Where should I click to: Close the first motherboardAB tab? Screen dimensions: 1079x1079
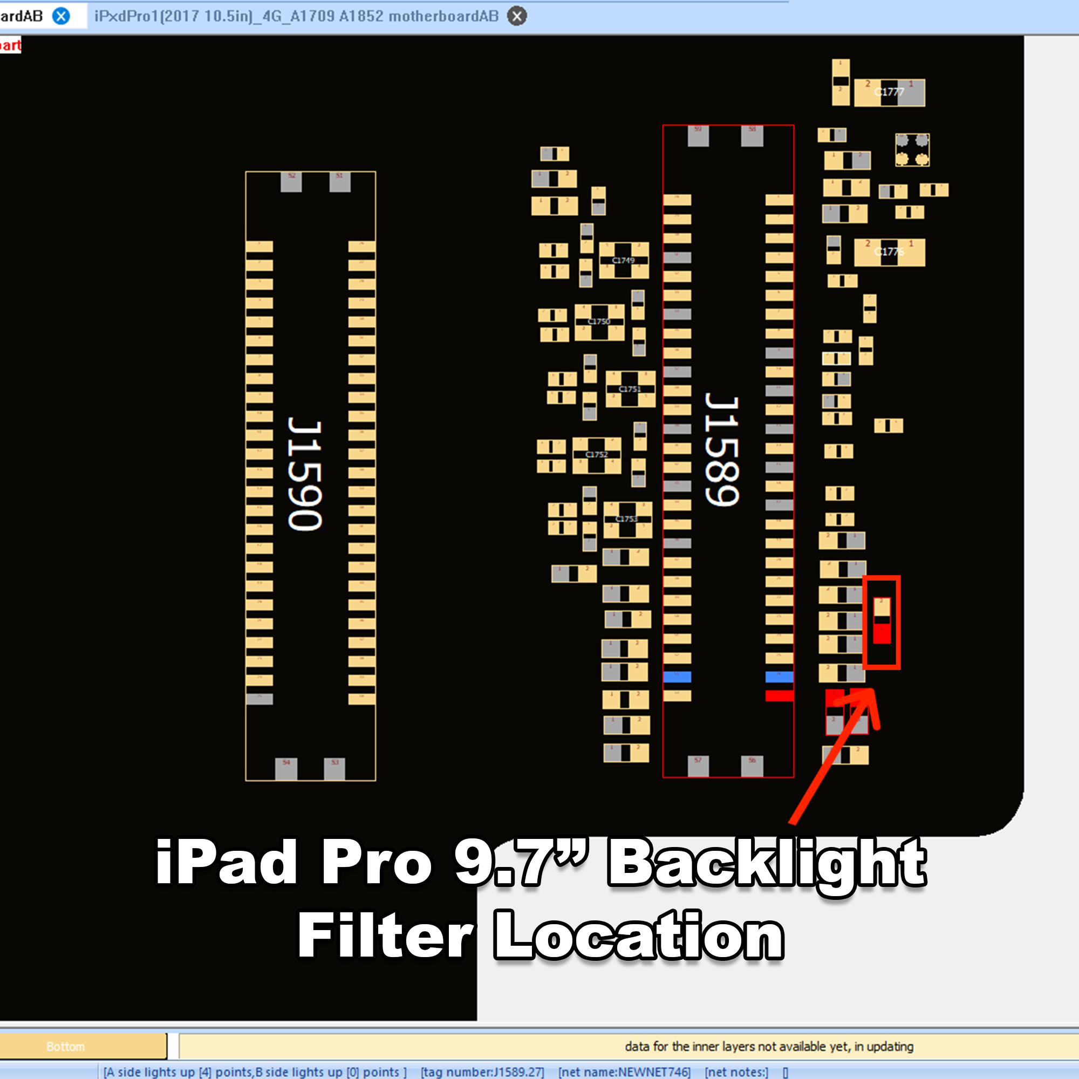coord(61,16)
